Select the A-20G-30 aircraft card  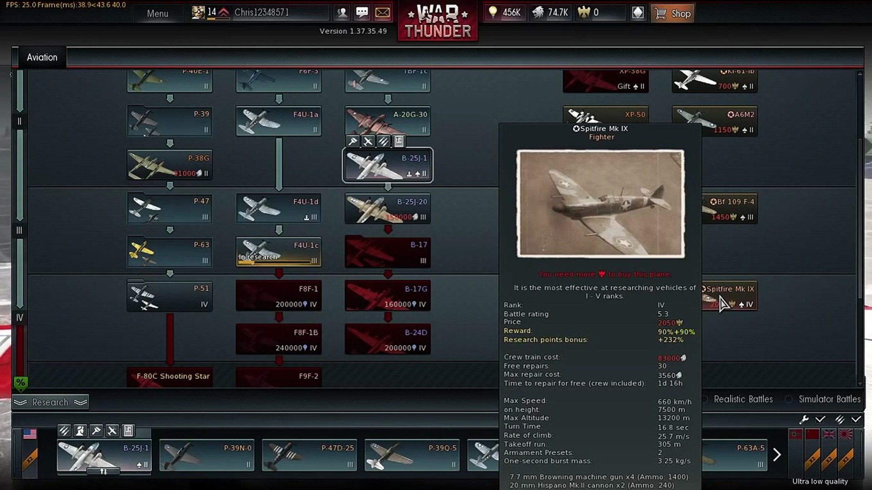pyautogui.click(x=388, y=121)
